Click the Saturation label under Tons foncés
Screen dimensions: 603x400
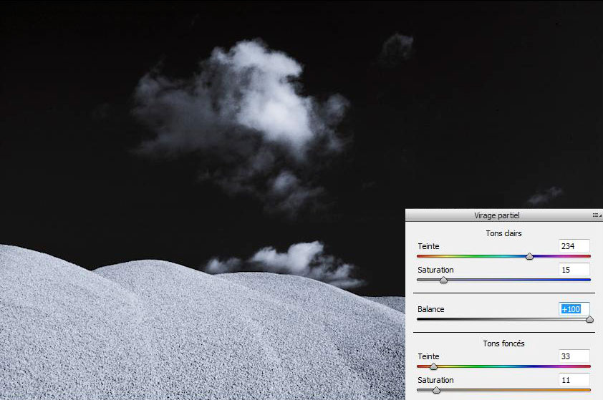(x=435, y=380)
